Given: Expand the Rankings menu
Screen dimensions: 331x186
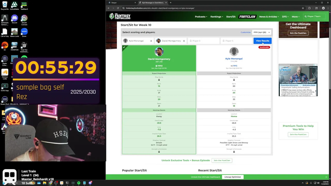Looking at the screenshot, I should (216, 17).
